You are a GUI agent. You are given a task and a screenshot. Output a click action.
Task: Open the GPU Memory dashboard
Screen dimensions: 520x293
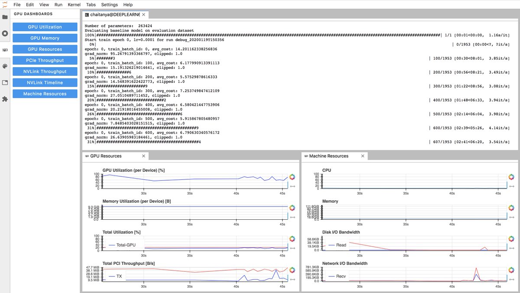[x=45, y=38]
